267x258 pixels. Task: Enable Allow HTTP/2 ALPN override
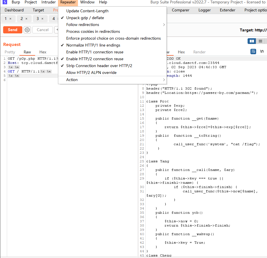tap(112, 73)
